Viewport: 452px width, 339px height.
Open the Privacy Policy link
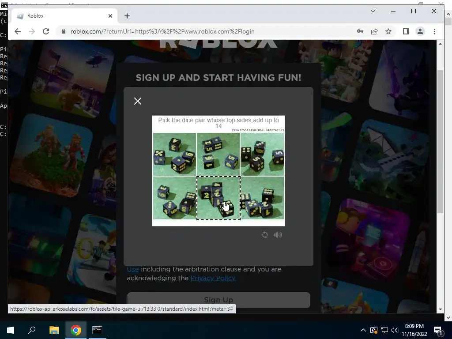click(x=213, y=278)
